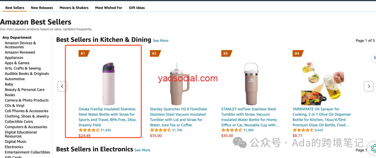Open the STANLEY IceFlow product title link

pyautogui.click(x=249, y=117)
